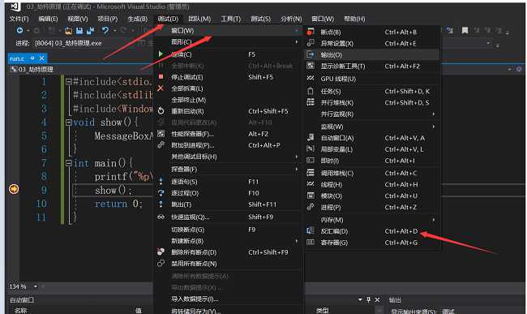This screenshot has width=527, height=314.
Task: Select 导入数据提示(I)
Action: click(x=228, y=299)
